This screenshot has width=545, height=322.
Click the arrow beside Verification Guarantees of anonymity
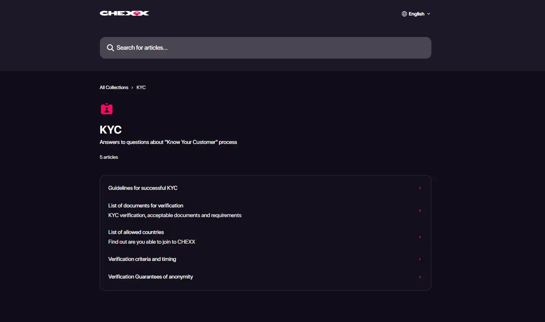click(420, 277)
